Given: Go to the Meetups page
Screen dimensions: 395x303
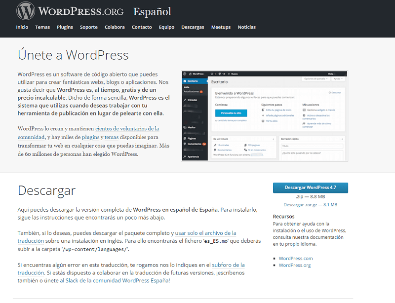Looking at the screenshot, I should 221,27.
